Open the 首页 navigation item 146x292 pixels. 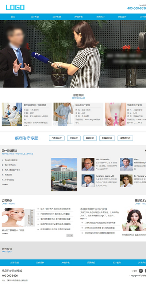(13, 17)
